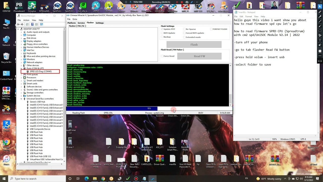Select SPRD U2S Diag (COM40) device

[41, 72]
